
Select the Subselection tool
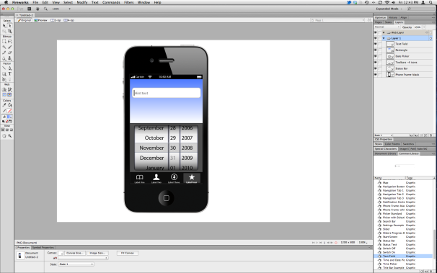[10, 26]
